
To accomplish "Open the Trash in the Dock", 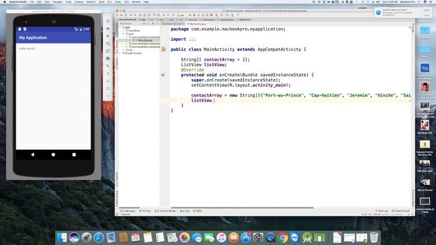I will point(374,238).
